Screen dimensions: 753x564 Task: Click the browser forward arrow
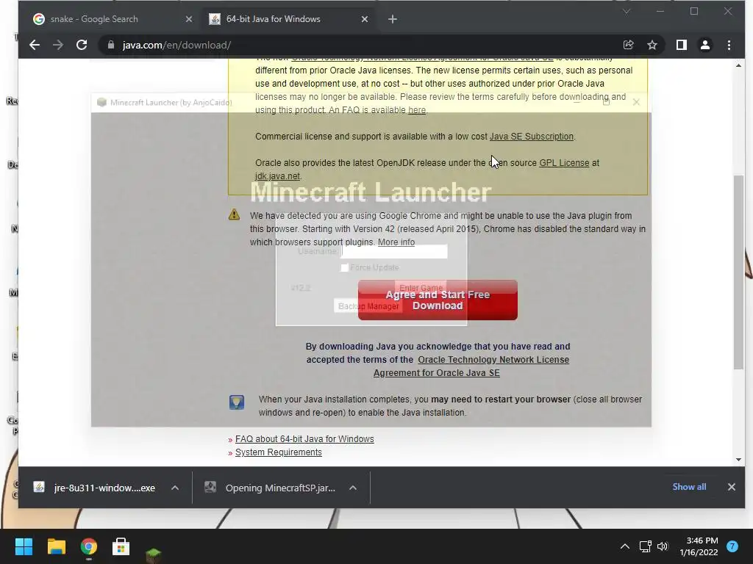57,45
